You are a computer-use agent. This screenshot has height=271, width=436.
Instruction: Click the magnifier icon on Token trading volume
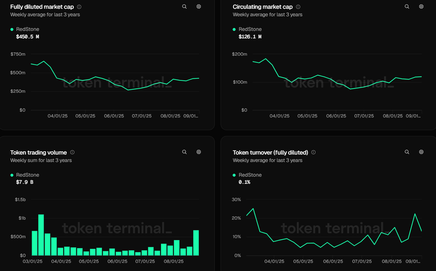coord(184,152)
